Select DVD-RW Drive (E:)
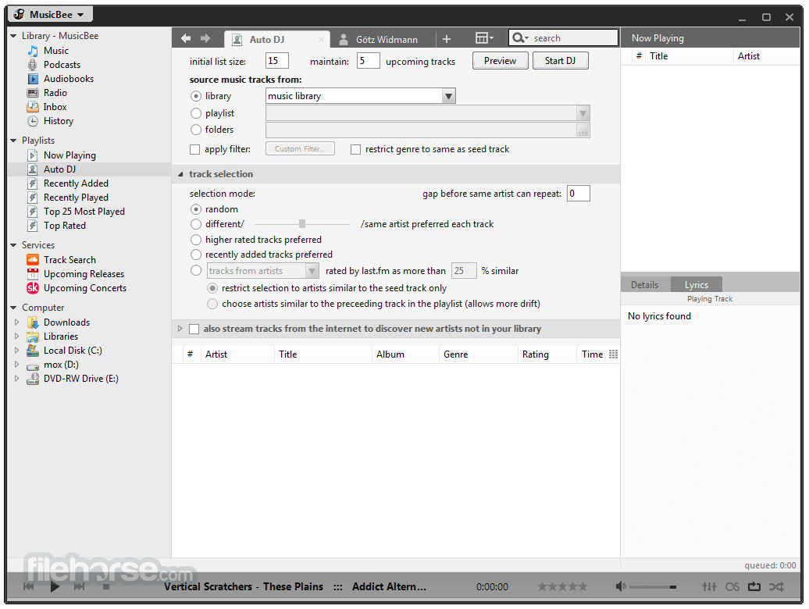The width and height of the screenshot is (809, 609). tap(80, 379)
